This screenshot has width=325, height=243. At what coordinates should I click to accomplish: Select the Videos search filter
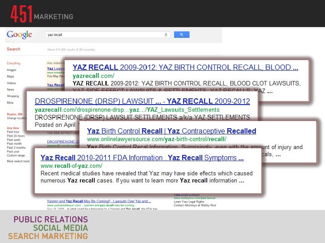(x=11, y=83)
